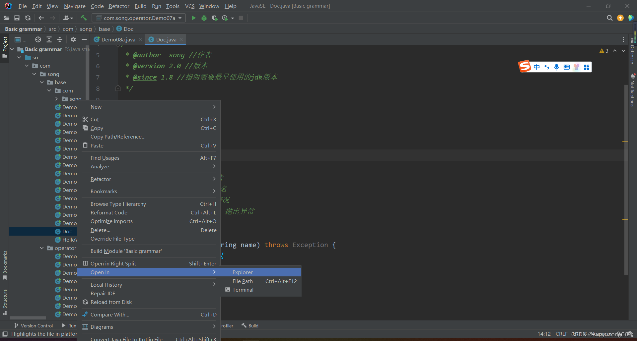This screenshot has width=637, height=341.
Task: Toggle Sogou punctuation mode button
Action: tap(547, 67)
